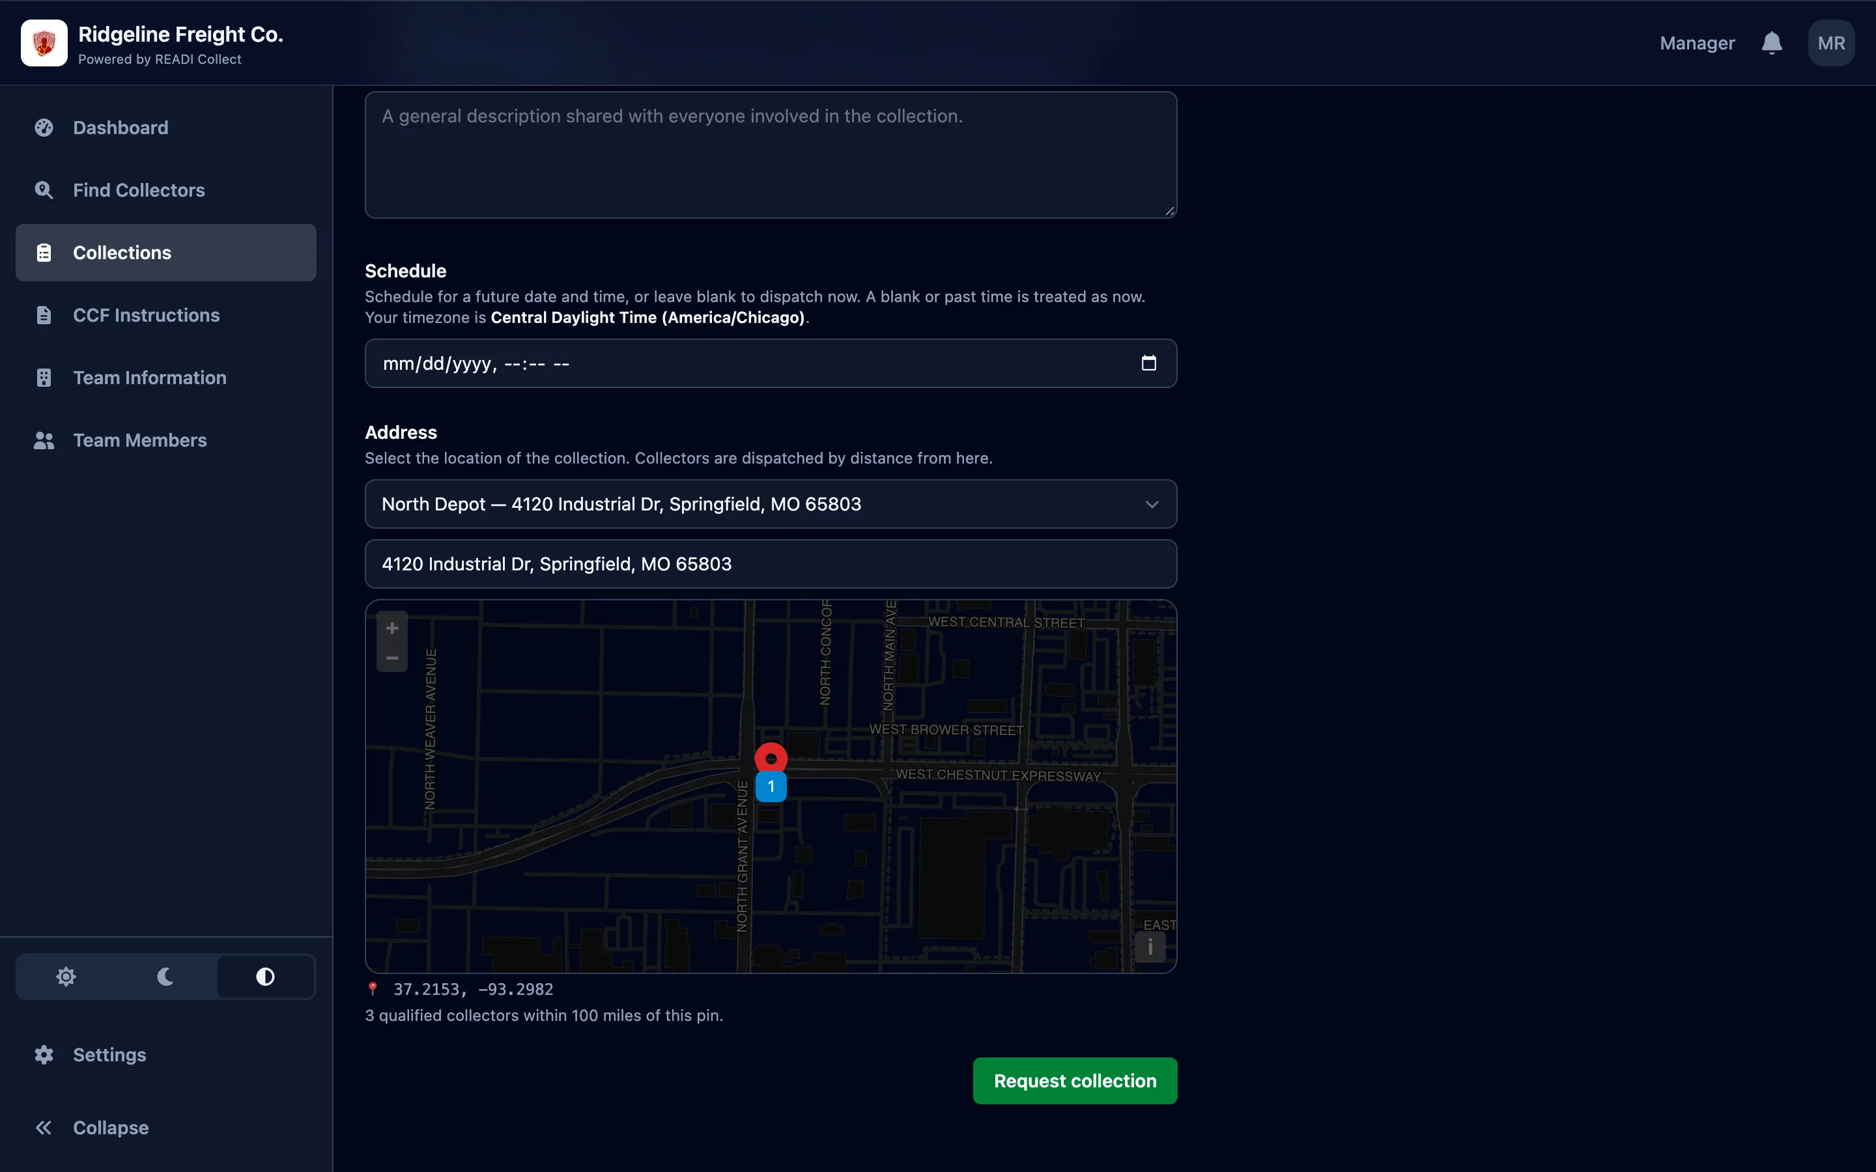Go to Dashboard in sidebar
This screenshot has height=1172, width=1876.
[166, 128]
